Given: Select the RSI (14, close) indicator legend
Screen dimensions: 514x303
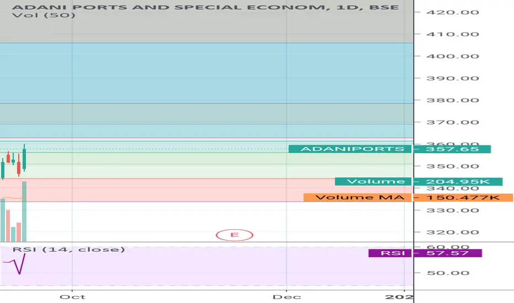Looking at the screenshot, I should (69, 250).
